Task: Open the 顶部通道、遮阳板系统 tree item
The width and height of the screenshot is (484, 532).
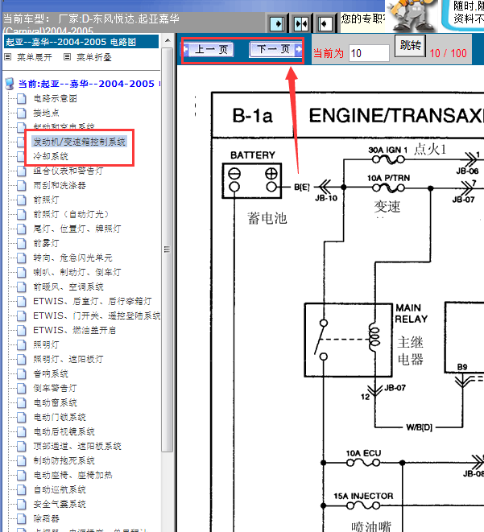Action: [77, 446]
